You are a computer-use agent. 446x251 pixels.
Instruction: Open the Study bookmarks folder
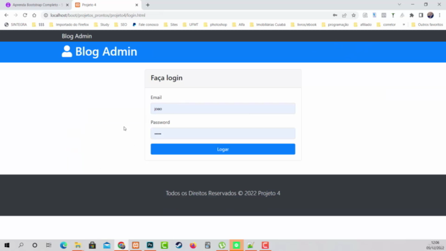102,25
